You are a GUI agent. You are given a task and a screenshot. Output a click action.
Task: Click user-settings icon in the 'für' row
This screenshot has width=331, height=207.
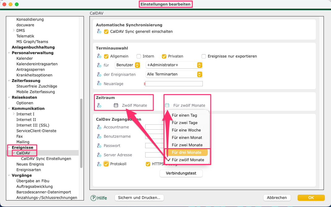click(x=99, y=65)
